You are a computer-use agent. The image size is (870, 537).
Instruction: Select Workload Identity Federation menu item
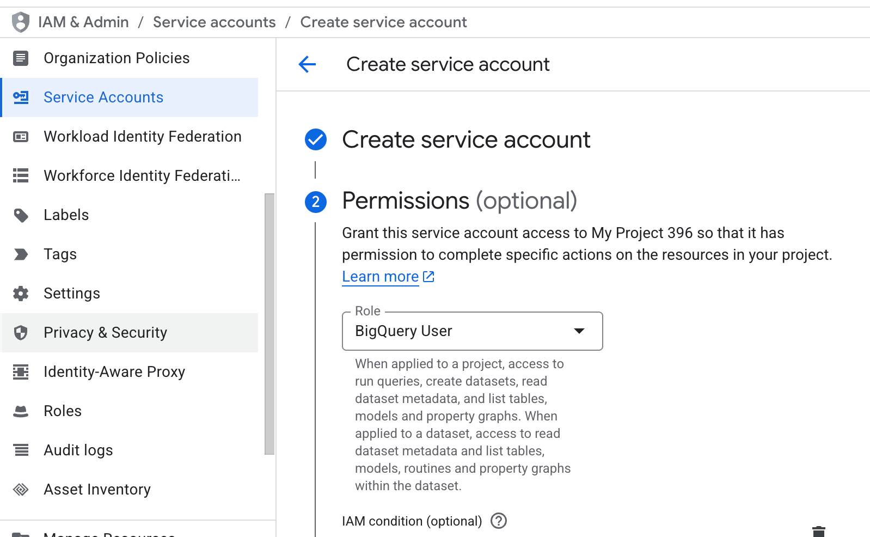click(130, 136)
